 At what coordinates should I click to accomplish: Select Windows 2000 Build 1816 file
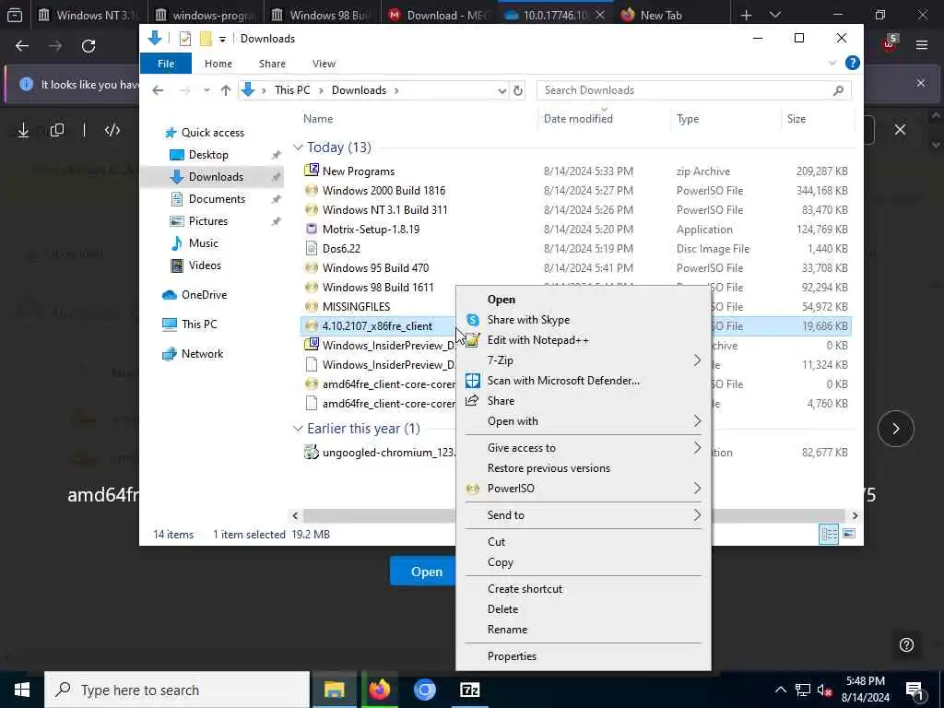[383, 191]
